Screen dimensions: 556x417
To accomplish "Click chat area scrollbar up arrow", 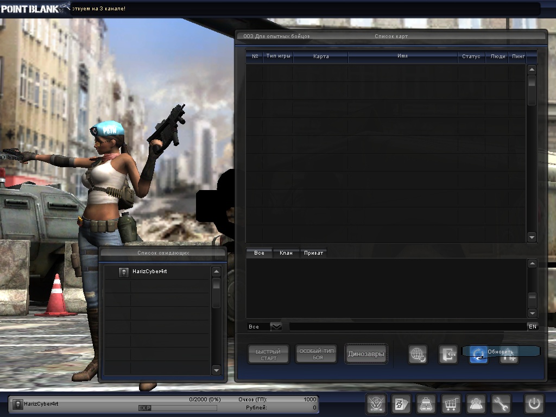I will 532,263.
